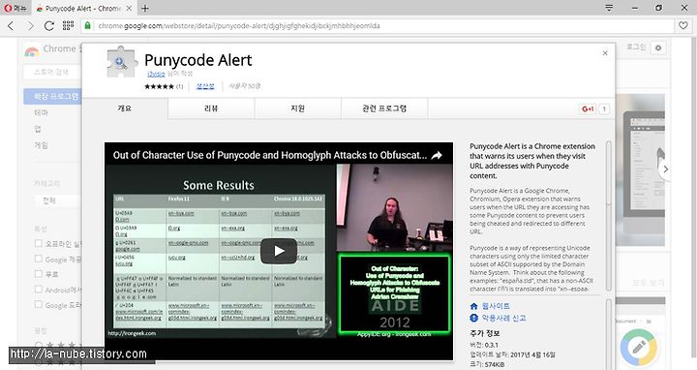This screenshot has width=697, height=370.
Task: Check the 무료 checkbox
Action: 38,274
